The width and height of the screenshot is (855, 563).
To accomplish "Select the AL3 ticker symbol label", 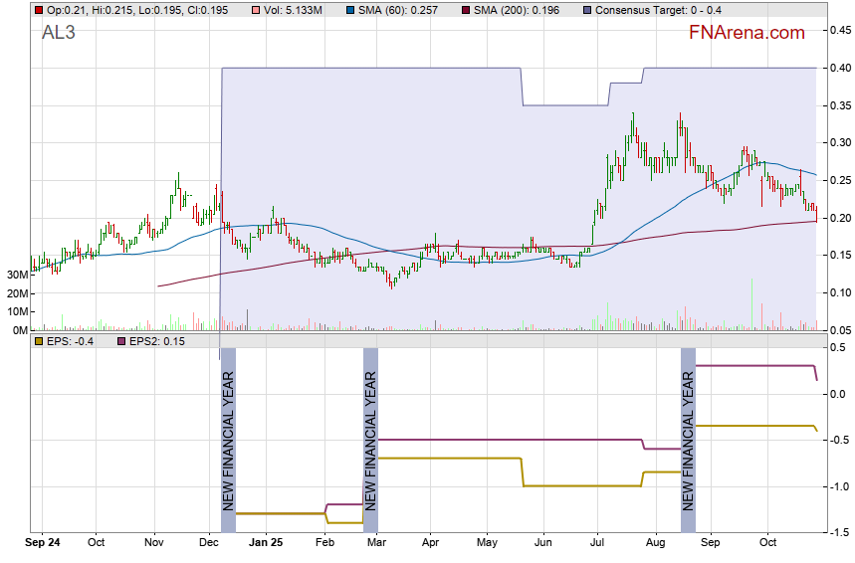I will [58, 33].
